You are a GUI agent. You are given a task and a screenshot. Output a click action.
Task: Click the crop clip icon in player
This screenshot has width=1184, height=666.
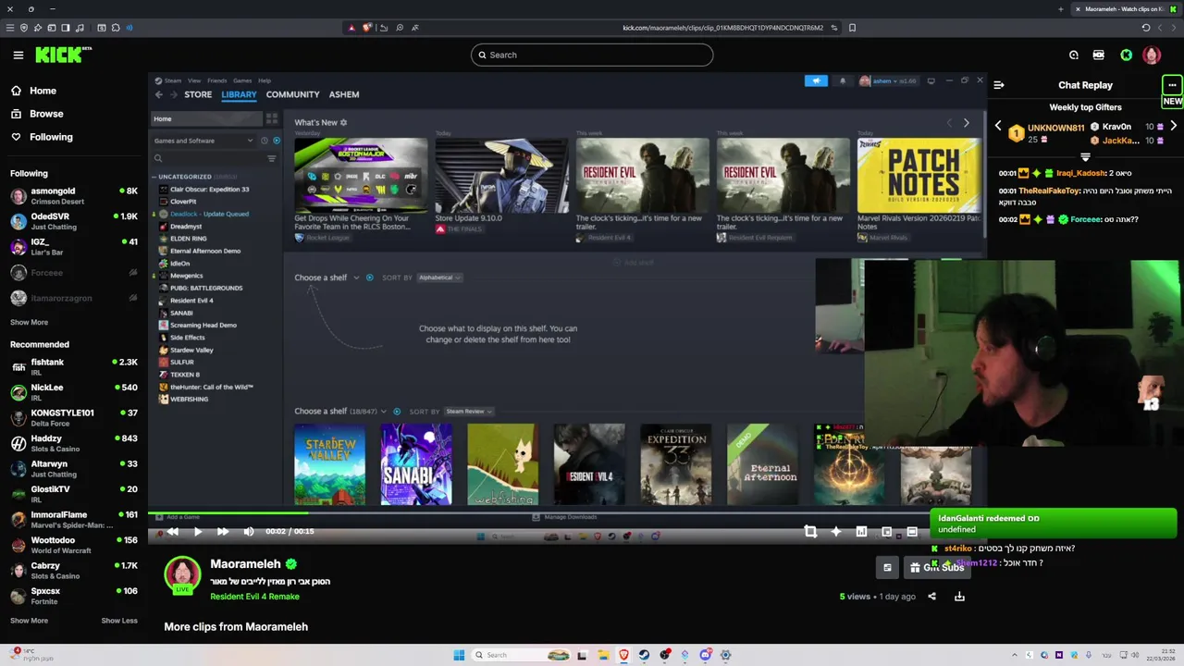(x=810, y=532)
